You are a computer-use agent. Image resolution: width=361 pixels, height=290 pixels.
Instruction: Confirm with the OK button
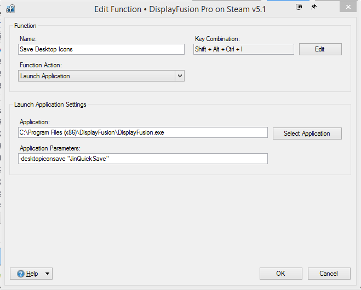[280, 274]
